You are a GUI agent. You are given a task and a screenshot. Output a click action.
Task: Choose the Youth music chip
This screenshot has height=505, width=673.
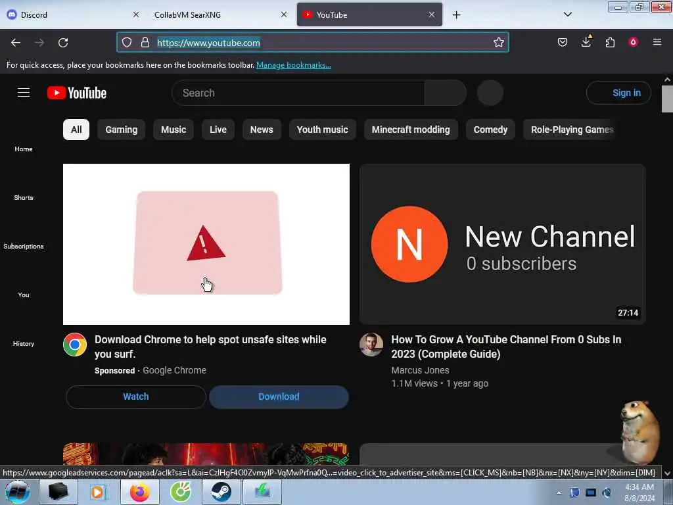tap(322, 130)
